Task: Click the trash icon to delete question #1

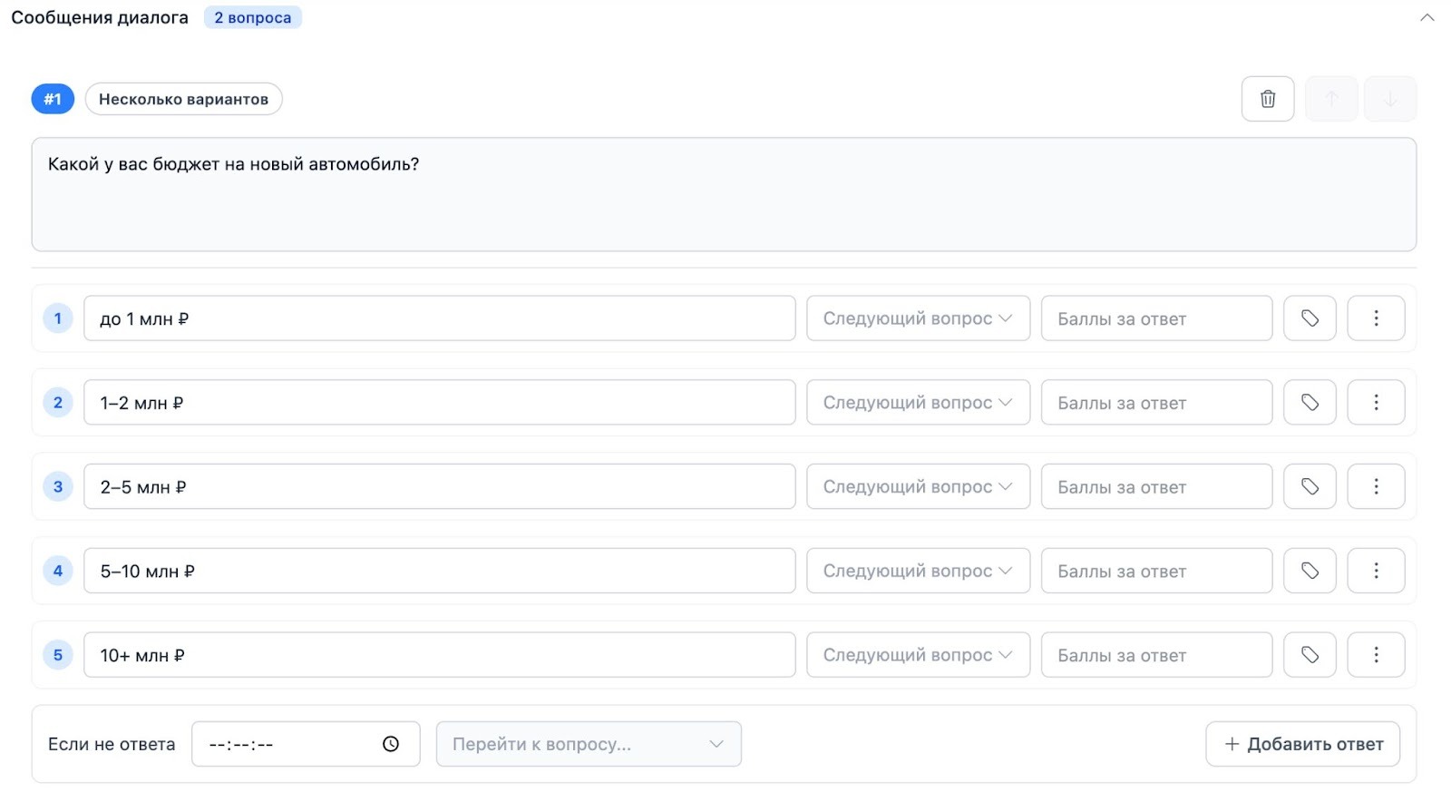Action: 1267,99
